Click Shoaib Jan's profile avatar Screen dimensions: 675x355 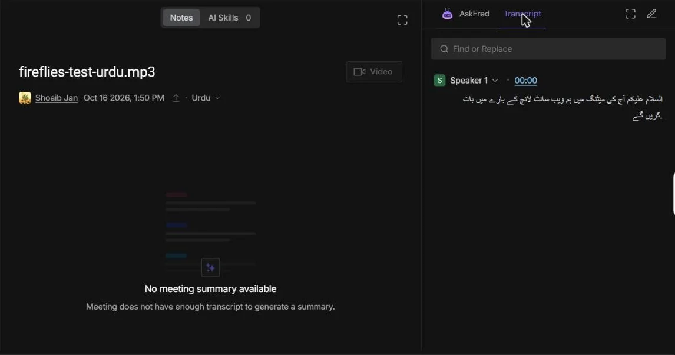click(x=25, y=98)
